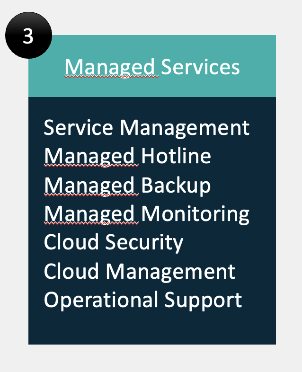Click the underlined "Managed" before Backup
The height and width of the screenshot is (372, 302).
90,186
